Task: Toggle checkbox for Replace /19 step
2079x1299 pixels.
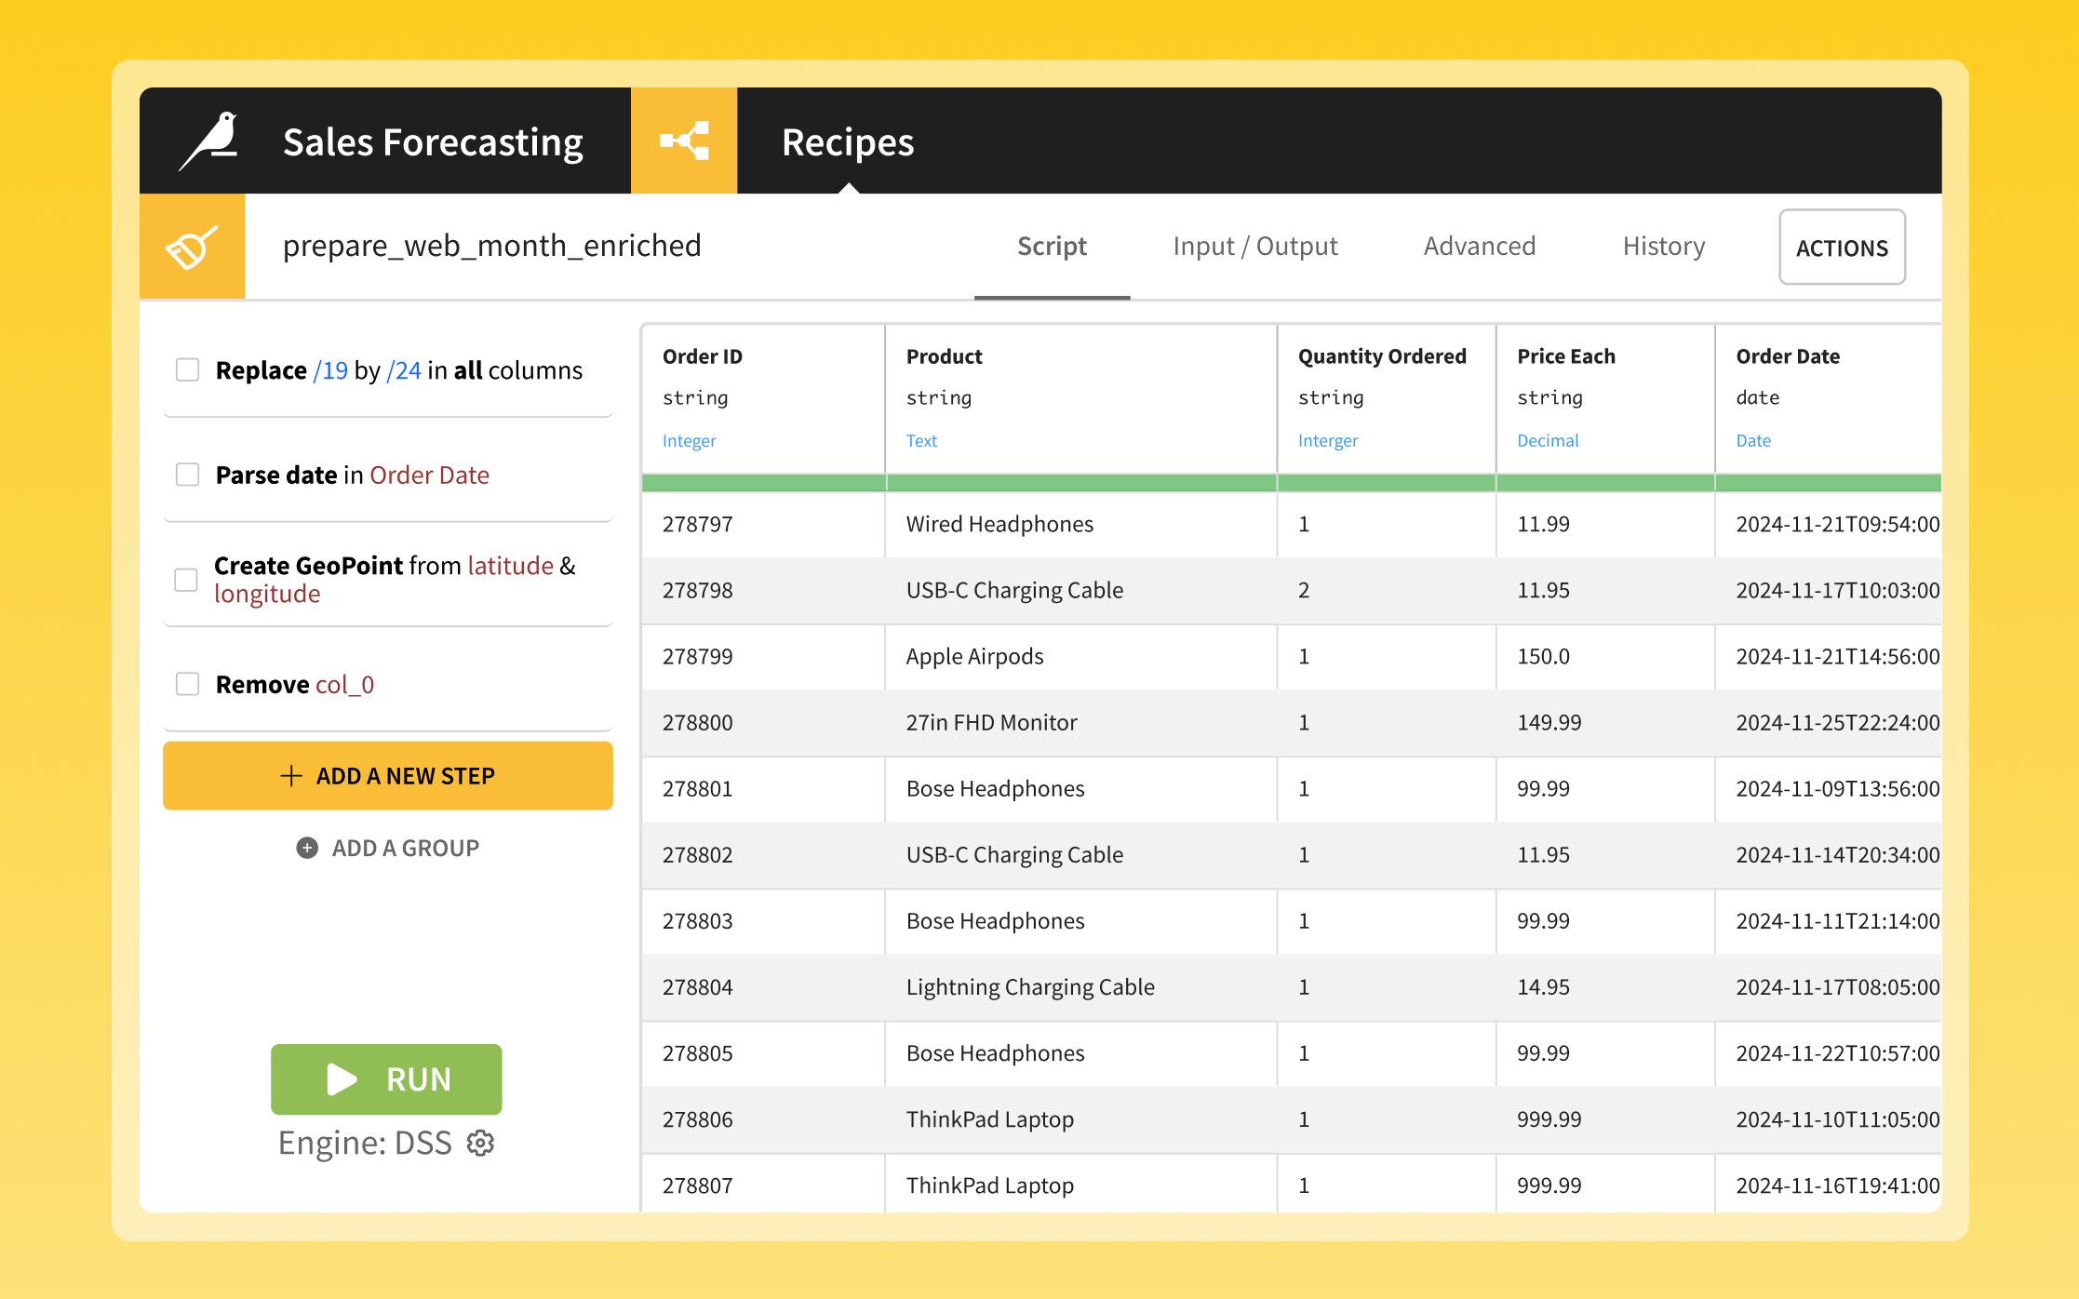Action: coord(188,370)
